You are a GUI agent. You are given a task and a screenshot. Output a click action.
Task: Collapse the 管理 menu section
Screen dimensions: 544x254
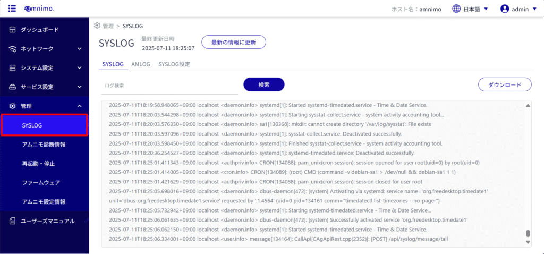pyautogui.click(x=79, y=106)
